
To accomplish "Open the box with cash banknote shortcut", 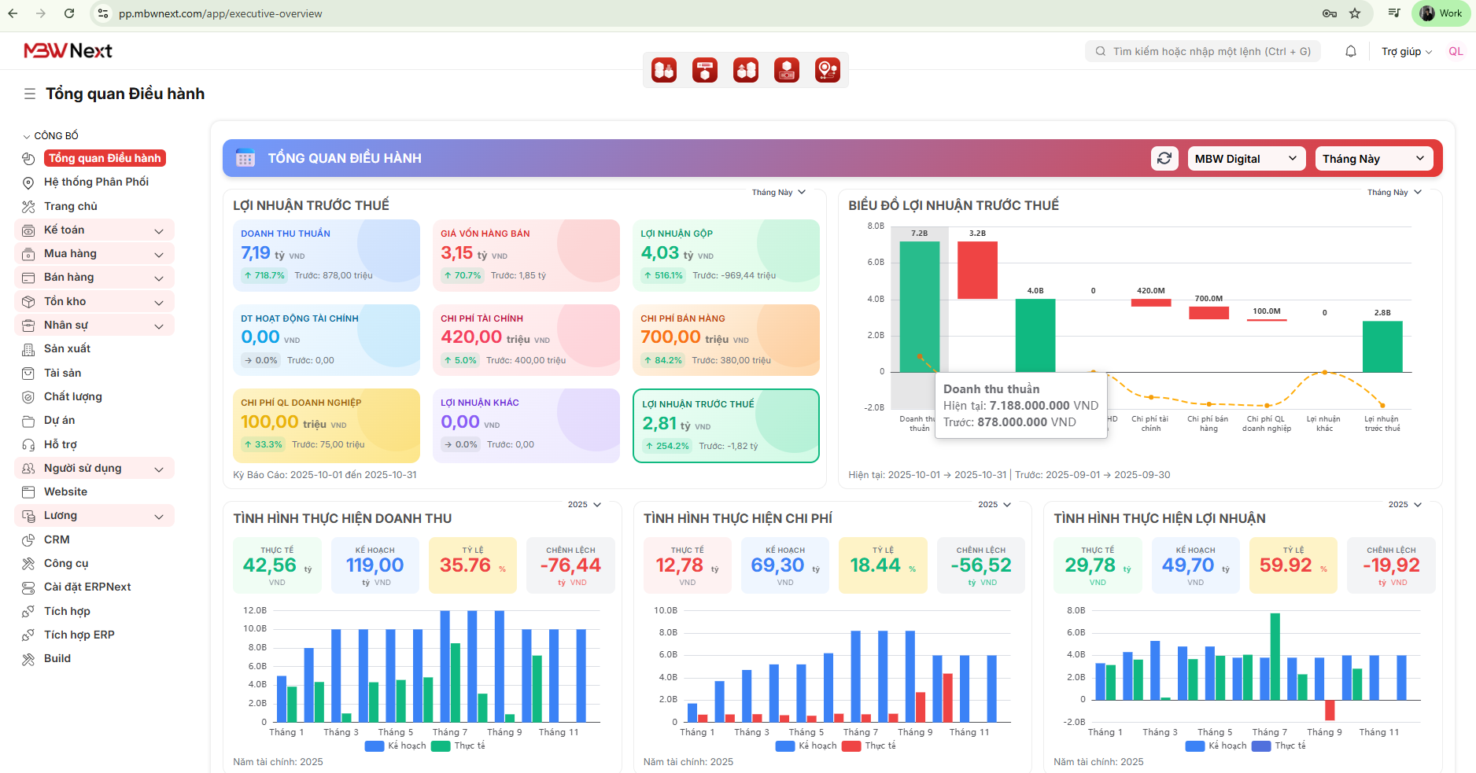I will click(787, 71).
